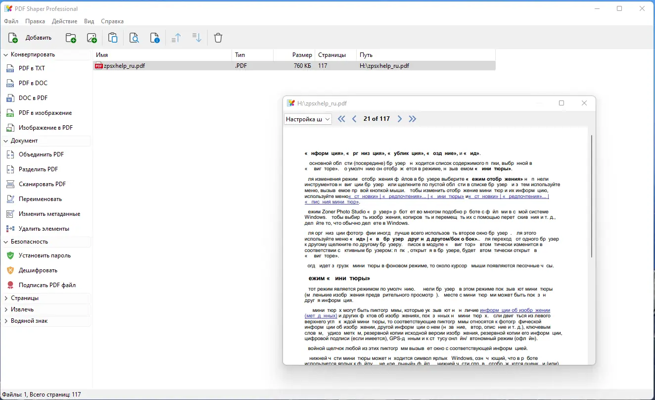Open the Справка menu
This screenshot has height=400, width=655.
(x=112, y=21)
